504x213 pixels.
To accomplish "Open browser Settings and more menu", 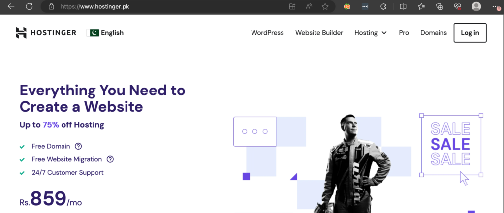I will click(496, 6).
